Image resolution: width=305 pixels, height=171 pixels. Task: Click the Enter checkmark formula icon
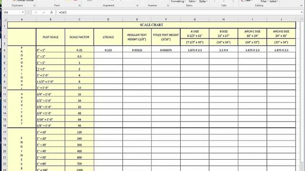click(x=43, y=12)
